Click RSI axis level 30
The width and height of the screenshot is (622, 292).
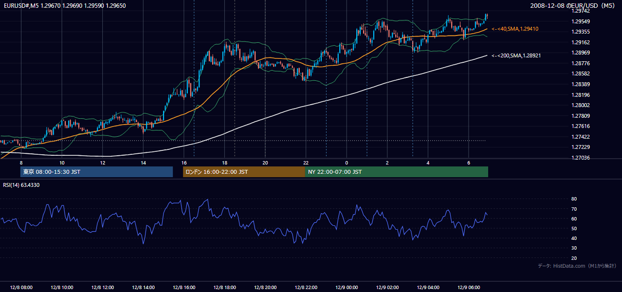(574, 248)
